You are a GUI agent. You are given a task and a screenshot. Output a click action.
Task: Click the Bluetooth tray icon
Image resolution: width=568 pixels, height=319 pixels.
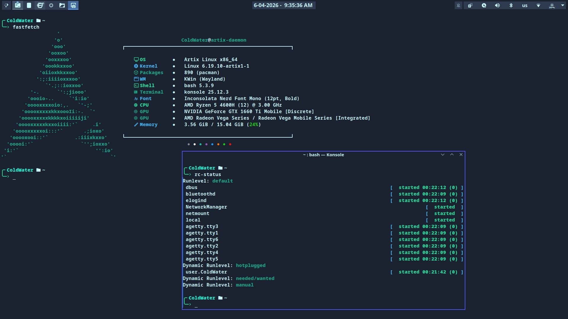[x=511, y=5]
